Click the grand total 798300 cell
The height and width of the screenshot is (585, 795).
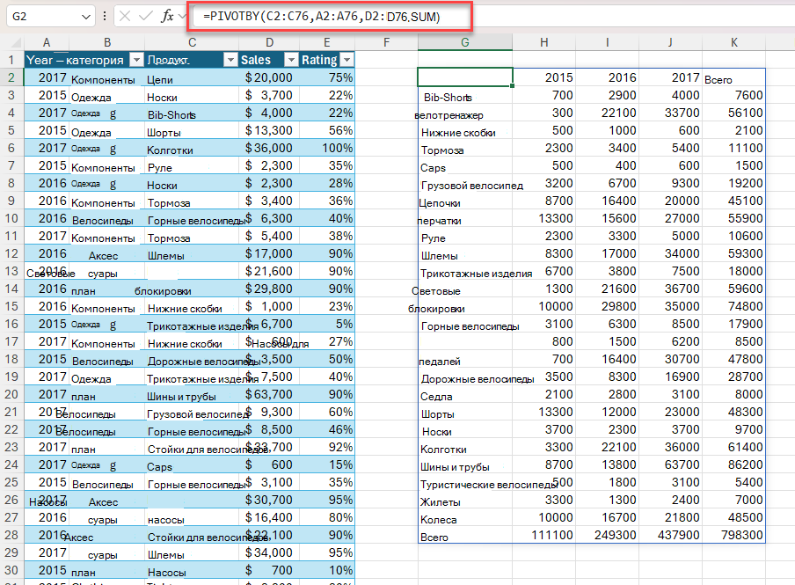pyautogui.click(x=734, y=535)
